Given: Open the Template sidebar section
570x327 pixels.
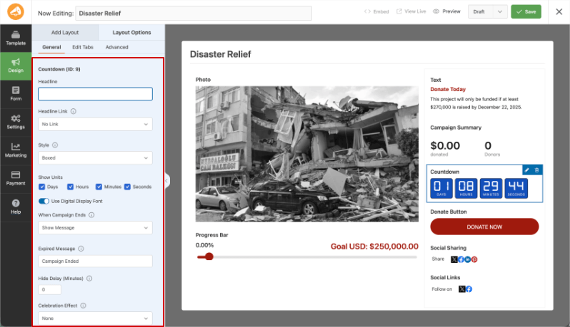Looking at the screenshot, I should coord(16,38).
